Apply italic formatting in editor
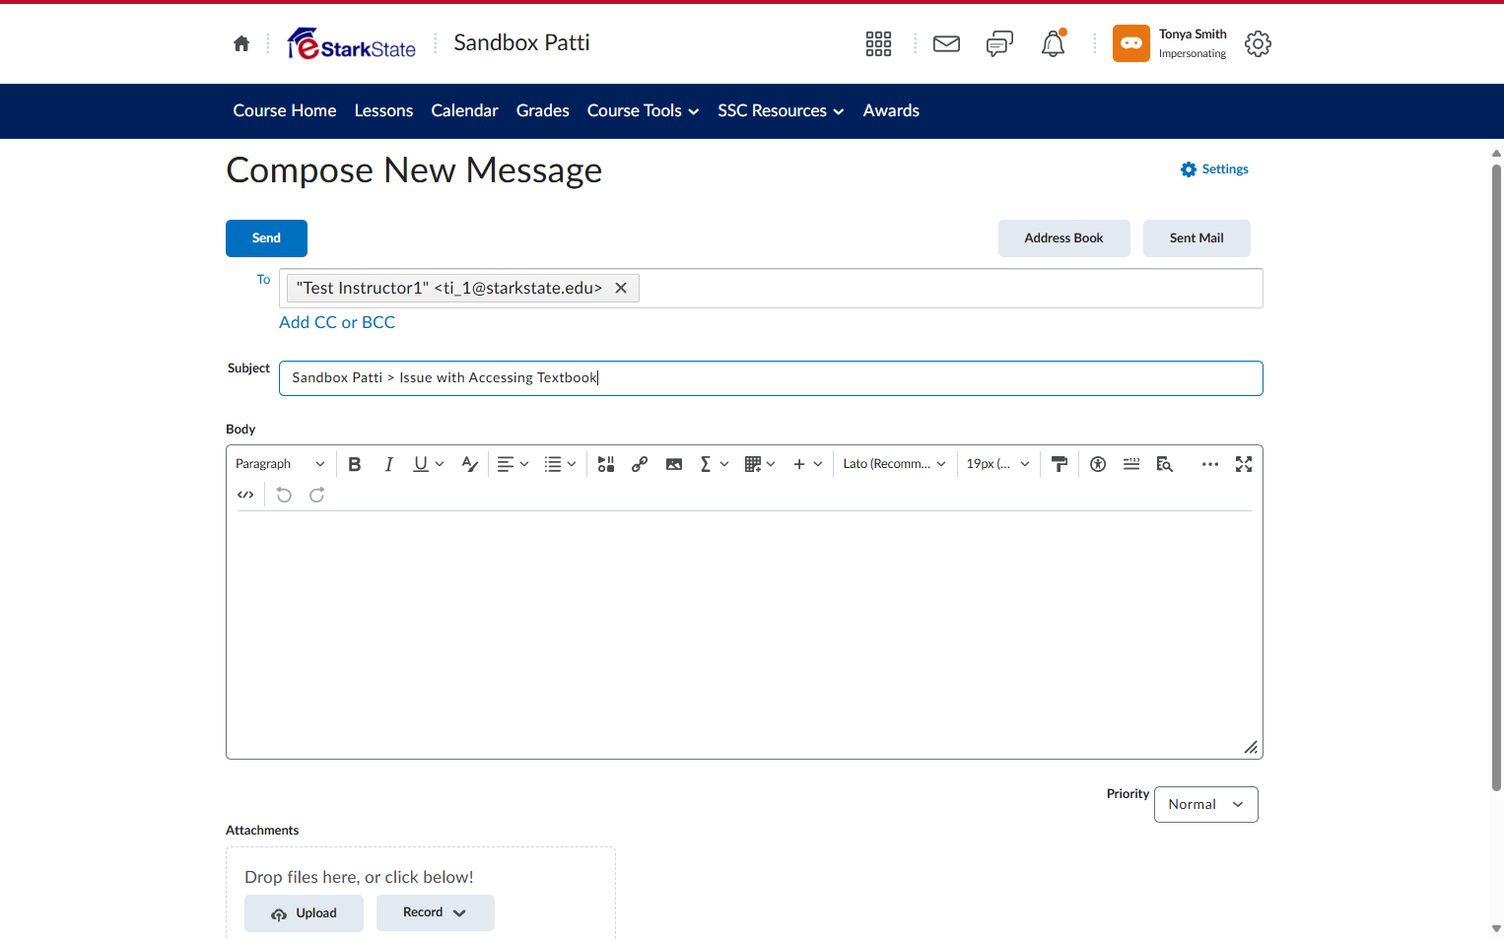 388,464
